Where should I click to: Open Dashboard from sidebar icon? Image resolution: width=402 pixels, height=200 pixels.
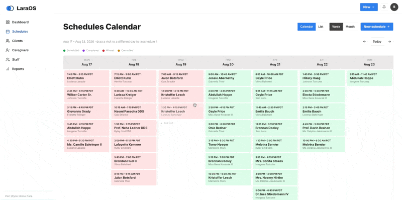[8, 22]
